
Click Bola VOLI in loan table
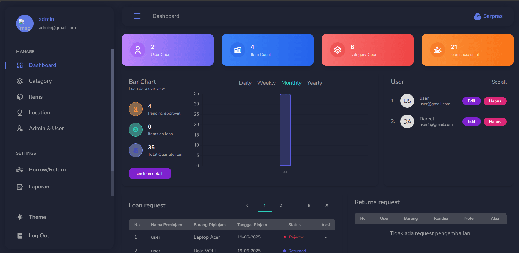(205, 251)
